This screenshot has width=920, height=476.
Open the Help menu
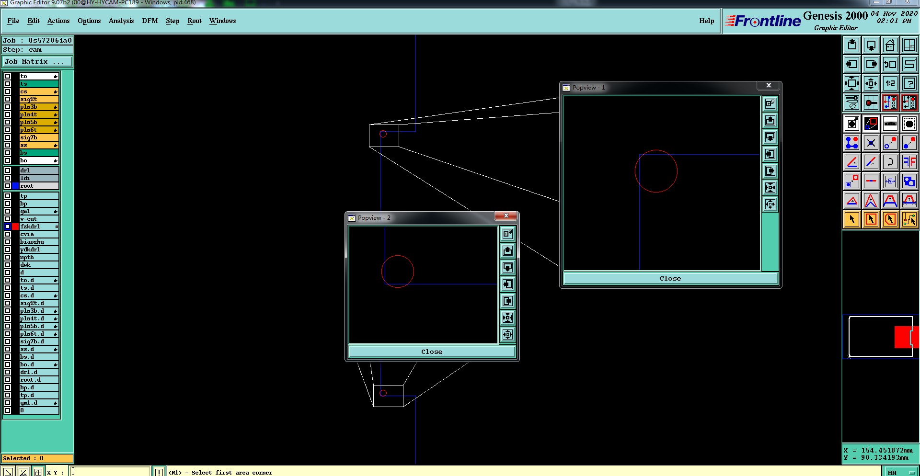click(707, 21)
